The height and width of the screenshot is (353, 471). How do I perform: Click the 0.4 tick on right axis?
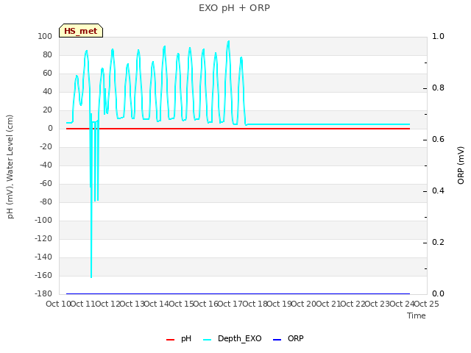pos(438,191)
